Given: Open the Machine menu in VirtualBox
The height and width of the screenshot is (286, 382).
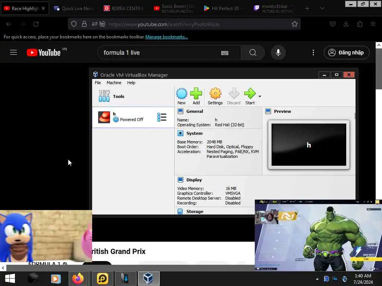Looking at the screenshot, I should point(114,83).
